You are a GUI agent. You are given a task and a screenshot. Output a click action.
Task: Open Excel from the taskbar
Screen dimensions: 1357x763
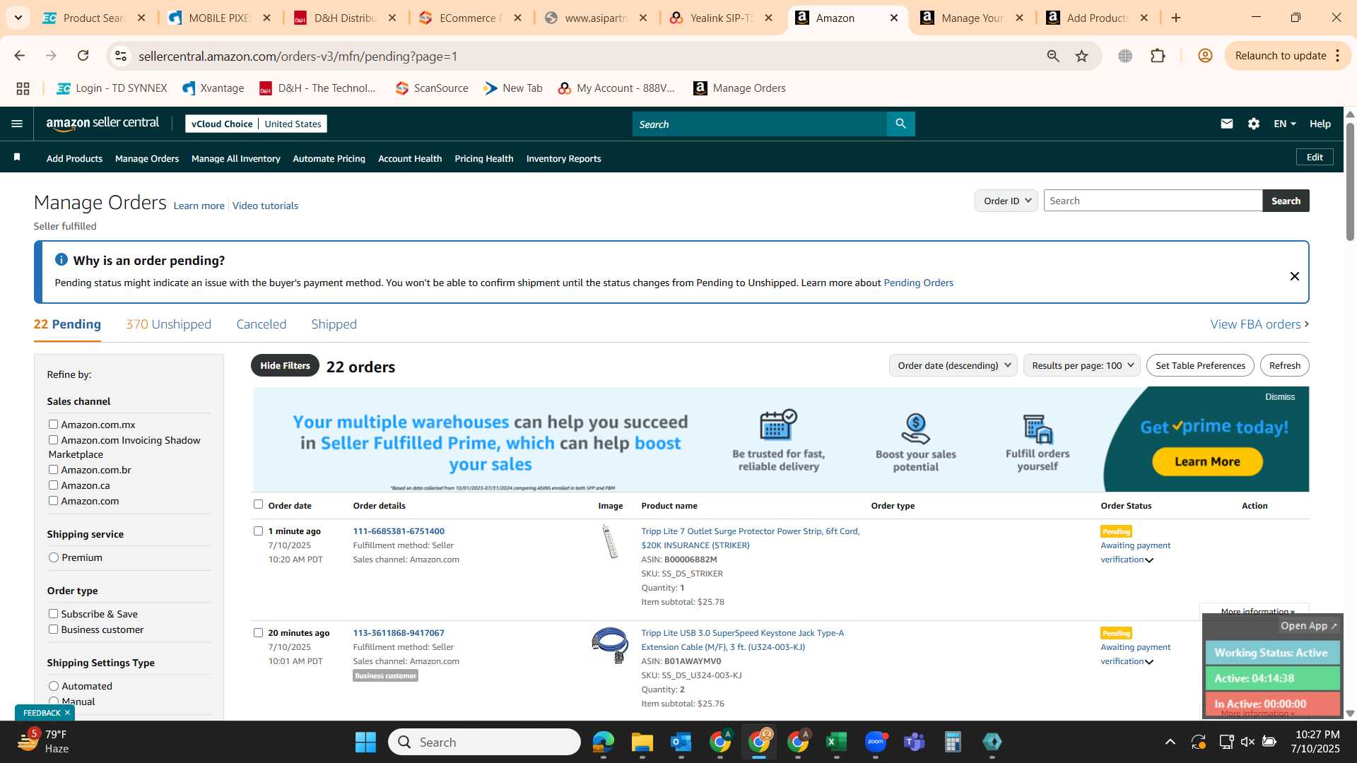click(x=836, y=742)
